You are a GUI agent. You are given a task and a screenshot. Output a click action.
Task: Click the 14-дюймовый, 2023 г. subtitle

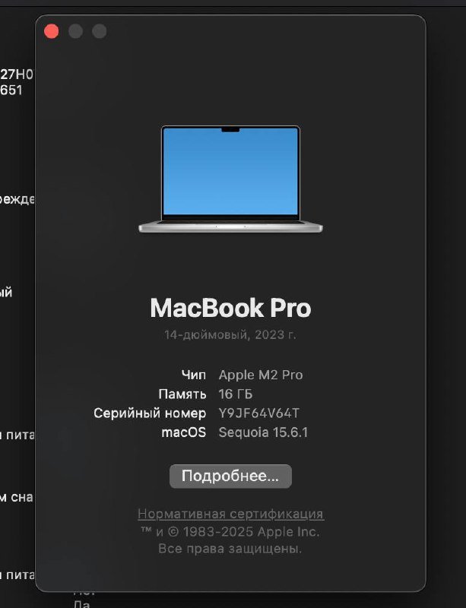[x=230, y=334]
